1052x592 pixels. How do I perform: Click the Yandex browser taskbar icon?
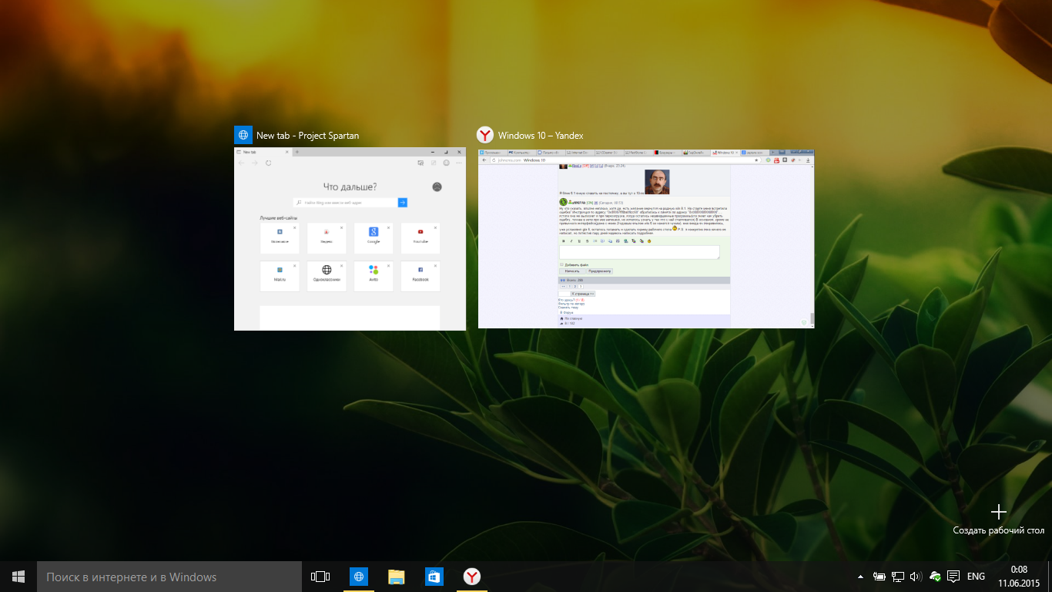point(472,577)
